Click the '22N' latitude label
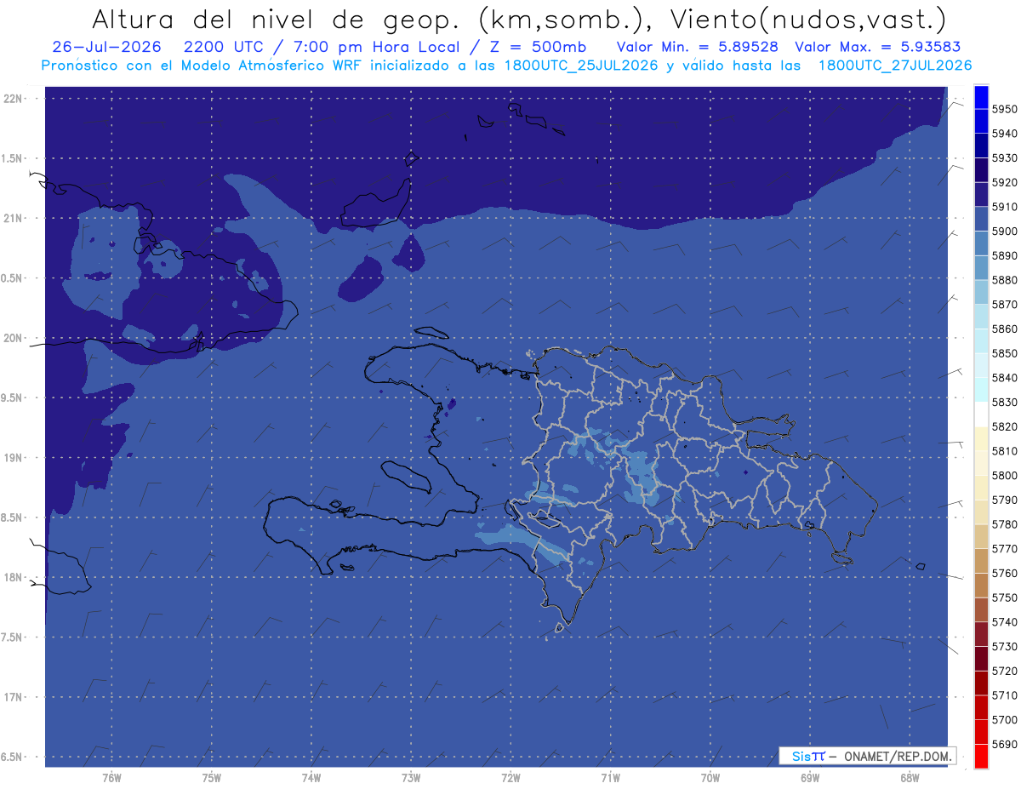 [x=14, y=99]
